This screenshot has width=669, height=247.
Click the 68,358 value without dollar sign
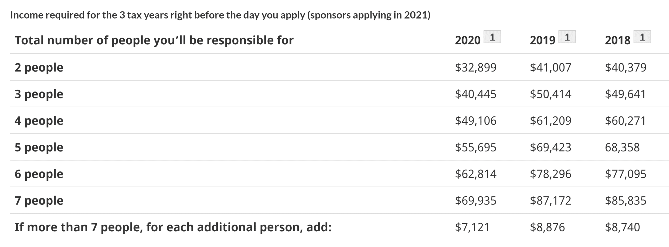click(x=622, y=147)
